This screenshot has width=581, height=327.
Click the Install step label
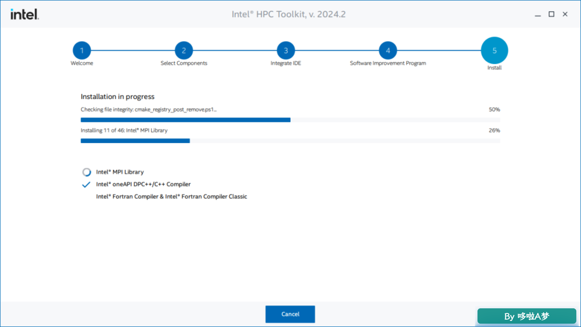[x=495, y=68]
